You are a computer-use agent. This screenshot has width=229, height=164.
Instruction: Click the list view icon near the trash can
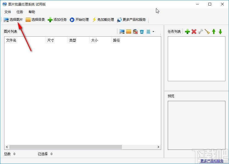149,31
